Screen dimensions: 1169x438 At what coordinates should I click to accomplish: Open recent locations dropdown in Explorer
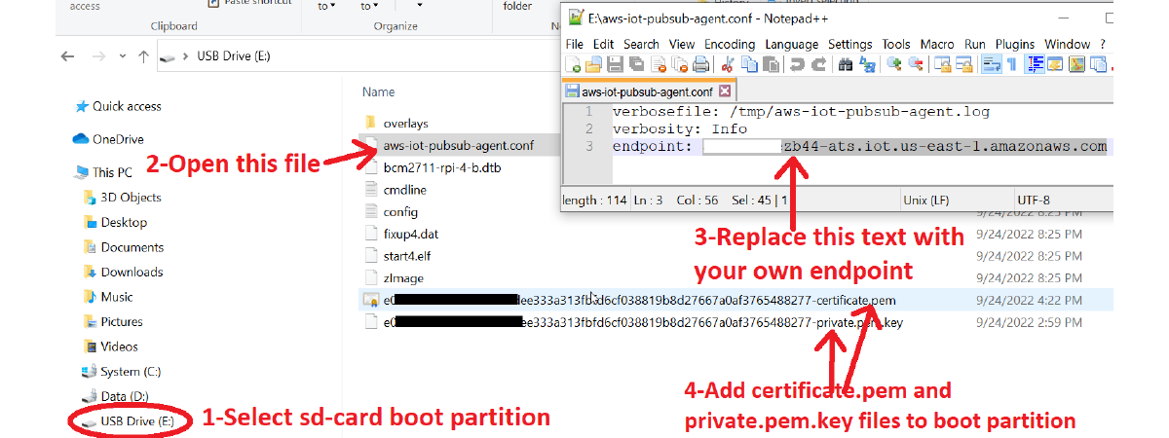coord(122,56)
